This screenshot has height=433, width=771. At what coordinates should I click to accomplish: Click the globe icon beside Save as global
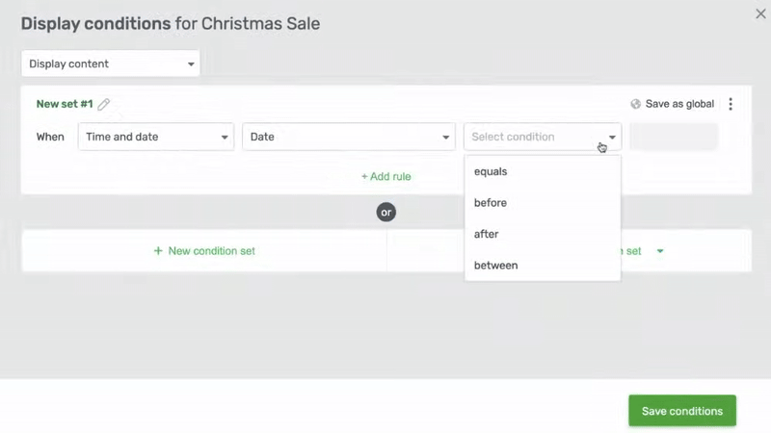click(635, 104)
